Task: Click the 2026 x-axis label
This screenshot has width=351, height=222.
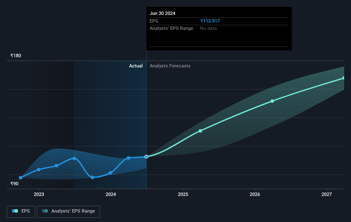Action: [x=255, y=194]
